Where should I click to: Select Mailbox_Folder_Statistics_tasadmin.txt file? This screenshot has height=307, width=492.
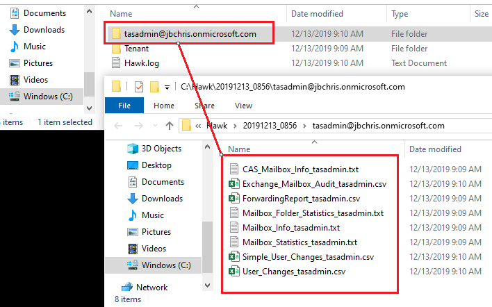[313, 213]
